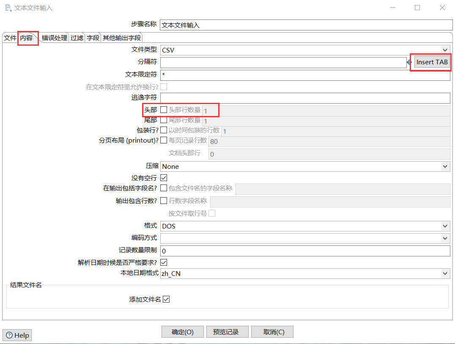Open the 编码方式 dropdown
455x344 pixels.
tap(444, 238)
